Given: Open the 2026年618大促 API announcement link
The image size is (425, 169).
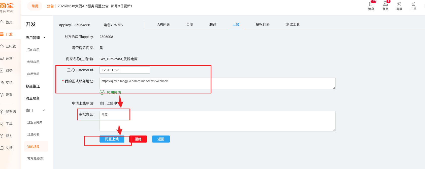Looking at the screenshot, I should click(95, 6).
